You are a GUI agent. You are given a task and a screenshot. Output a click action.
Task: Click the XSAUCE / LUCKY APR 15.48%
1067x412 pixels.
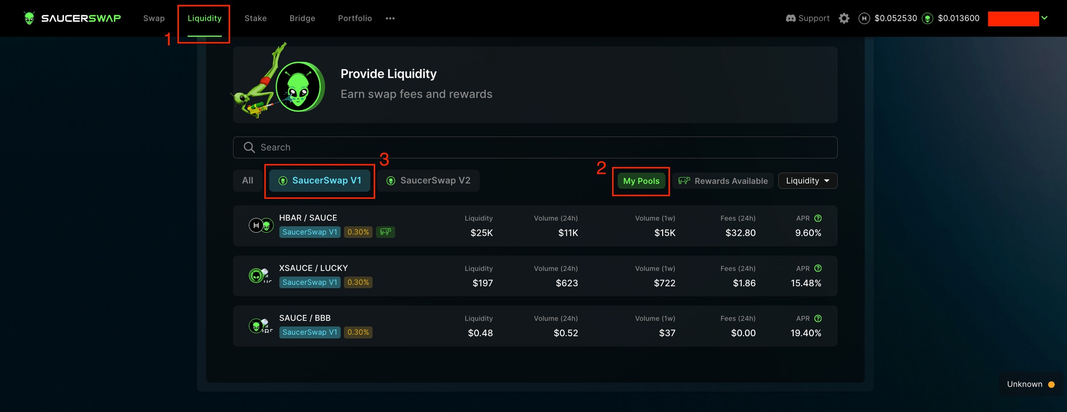[x=806, y=283]
